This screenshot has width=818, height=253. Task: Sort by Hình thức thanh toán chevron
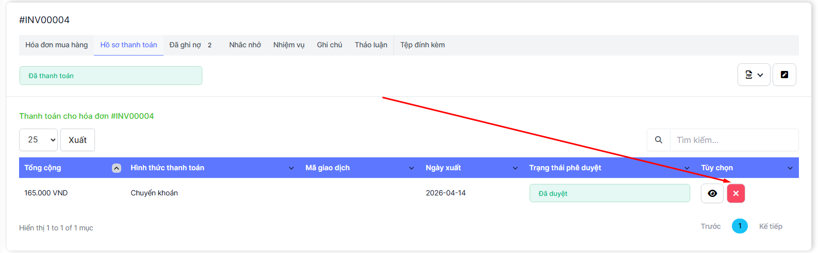291,168
